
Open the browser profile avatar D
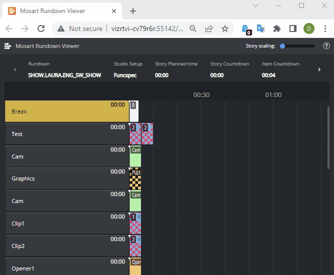(x=309, y=28)
